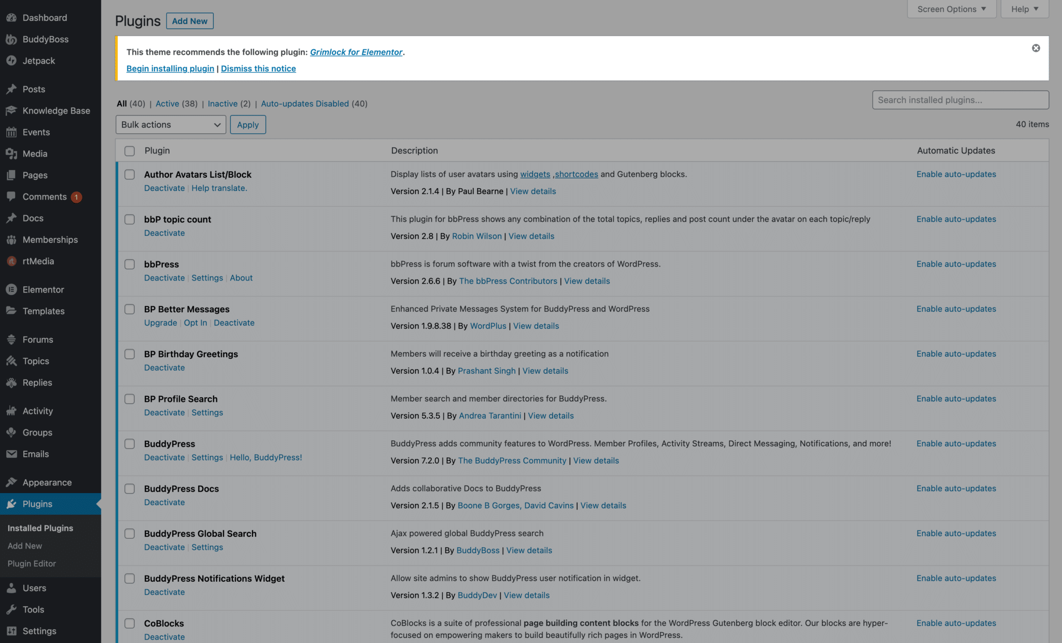
Task: Expand the Screen Options panel
Action: point(952,9)
